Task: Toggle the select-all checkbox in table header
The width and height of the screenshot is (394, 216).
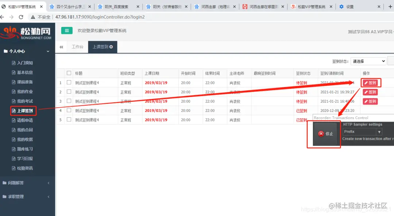Action: tap(69, 73)
